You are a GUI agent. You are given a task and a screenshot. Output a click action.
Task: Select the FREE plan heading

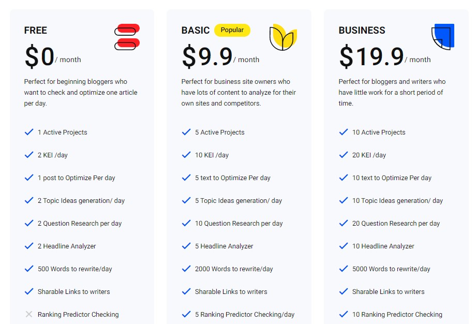[36, 31]
